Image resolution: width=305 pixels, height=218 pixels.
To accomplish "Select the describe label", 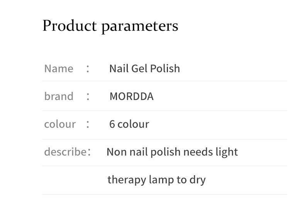I will pos(65,152).
